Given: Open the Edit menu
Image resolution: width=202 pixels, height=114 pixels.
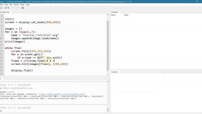Looking at the screenshot, I should (x=1, y=4).
